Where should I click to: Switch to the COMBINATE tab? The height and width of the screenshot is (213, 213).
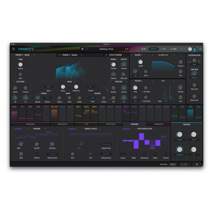(159, 124)
